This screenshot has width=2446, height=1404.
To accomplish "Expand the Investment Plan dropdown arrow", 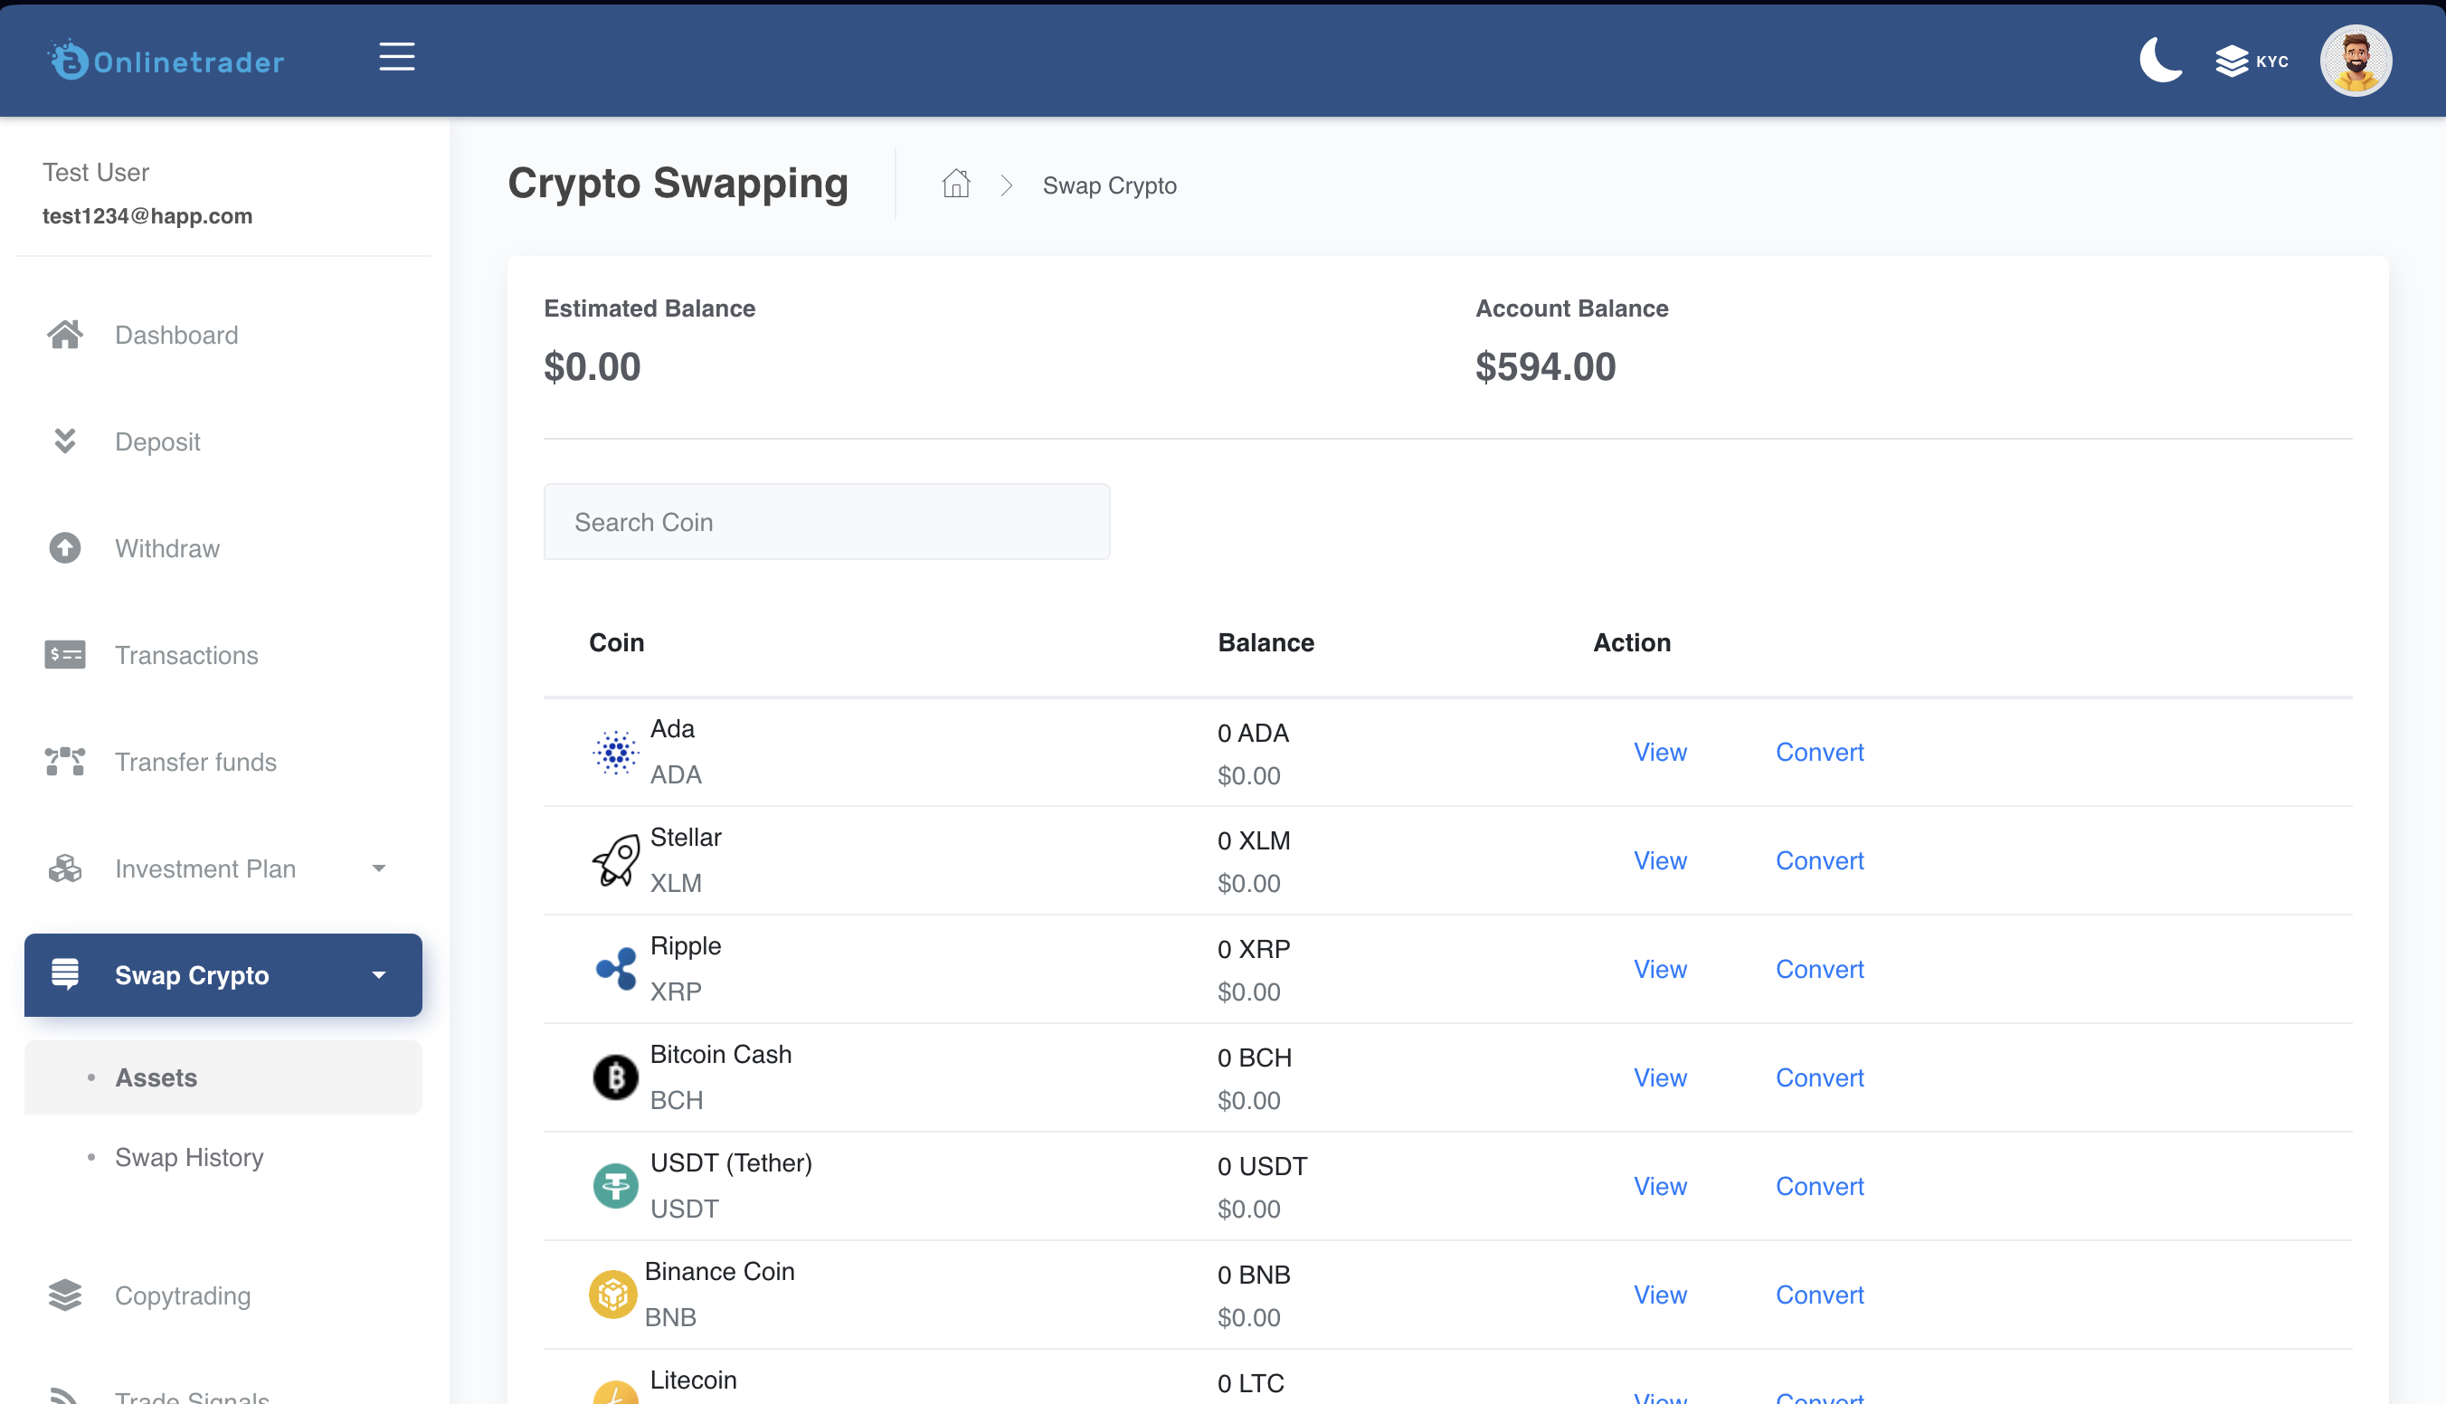I will [379, 868].
